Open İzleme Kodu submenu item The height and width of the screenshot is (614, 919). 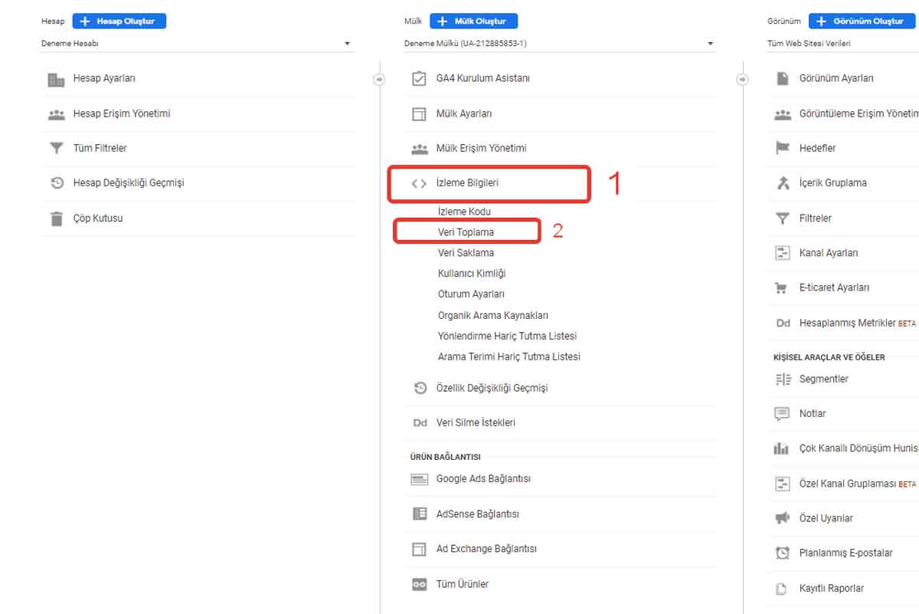[464, 212]
